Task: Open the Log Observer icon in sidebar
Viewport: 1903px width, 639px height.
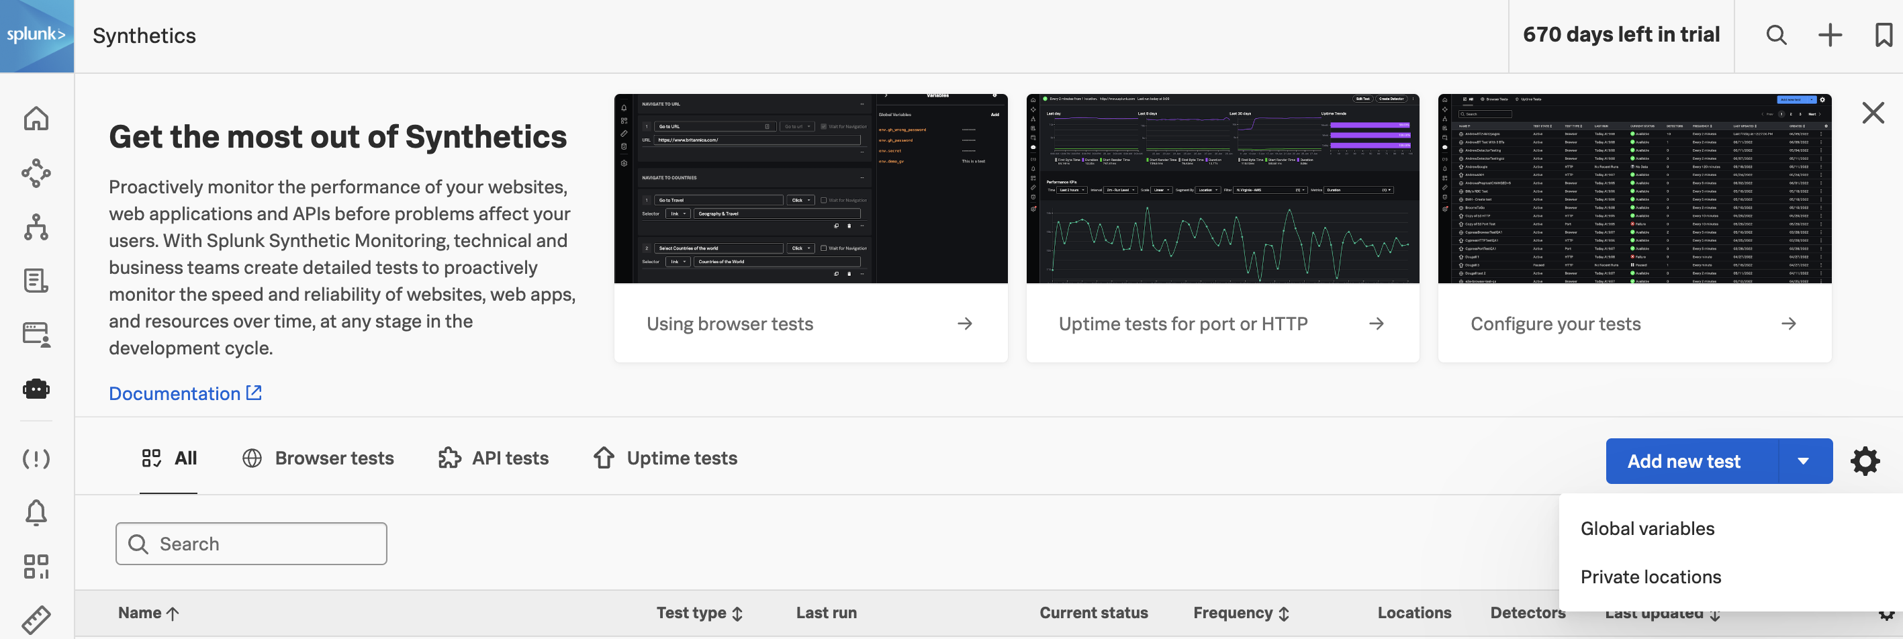Action: pos(36,281)
